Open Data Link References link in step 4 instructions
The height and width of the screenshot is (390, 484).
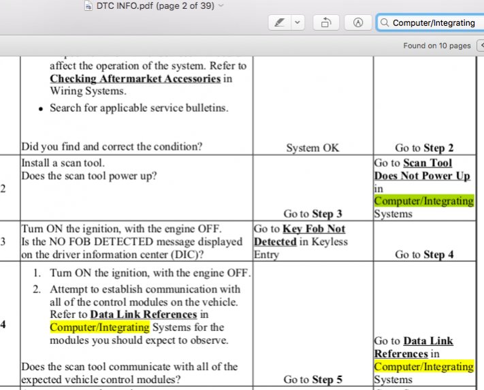[144, 314]
